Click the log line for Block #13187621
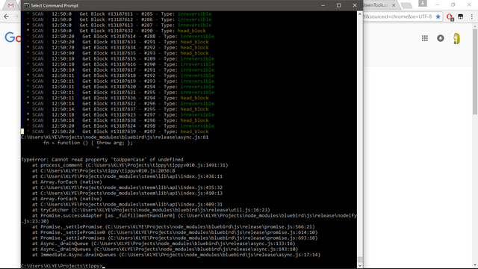Image resolution: width=478 pixels, height=269 pixels. point(120,93)
